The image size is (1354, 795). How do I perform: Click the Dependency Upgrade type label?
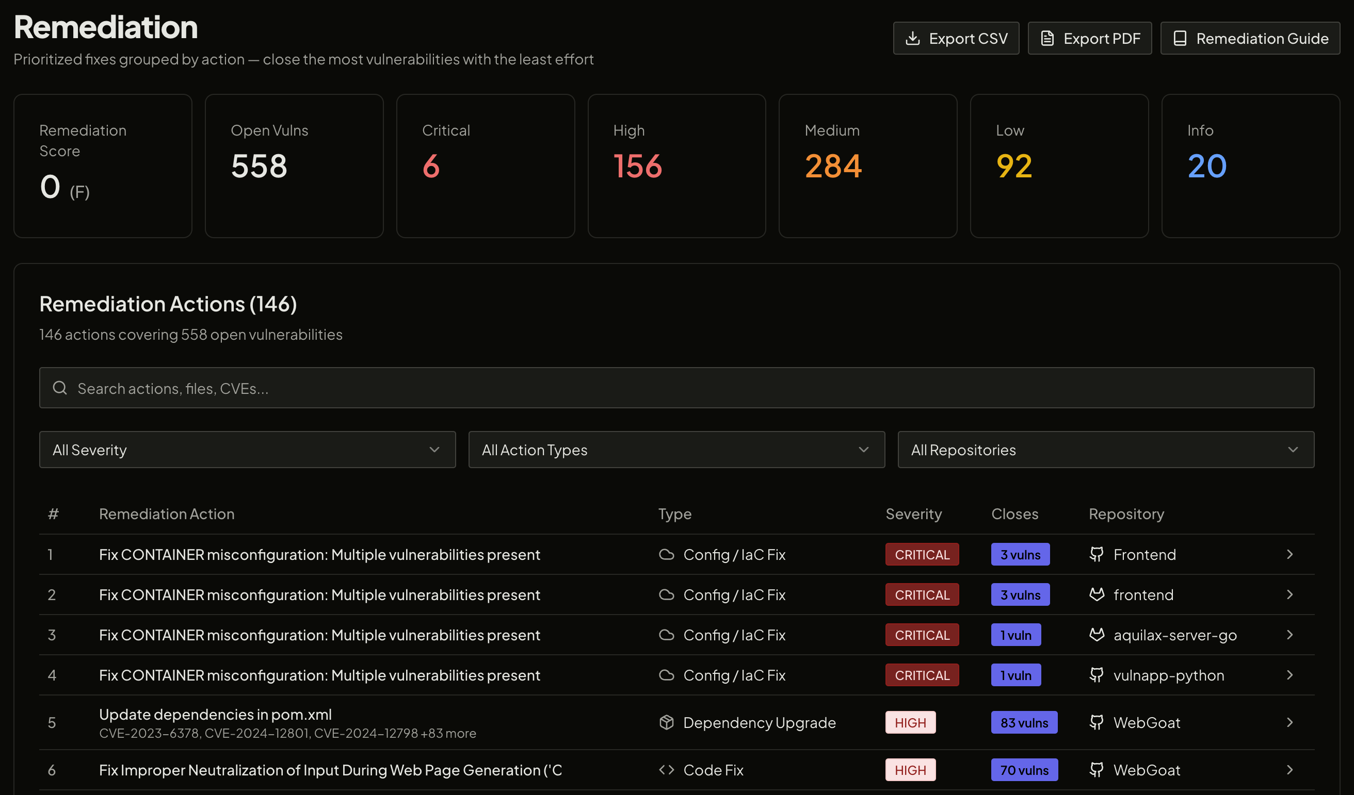coord(759,722)
